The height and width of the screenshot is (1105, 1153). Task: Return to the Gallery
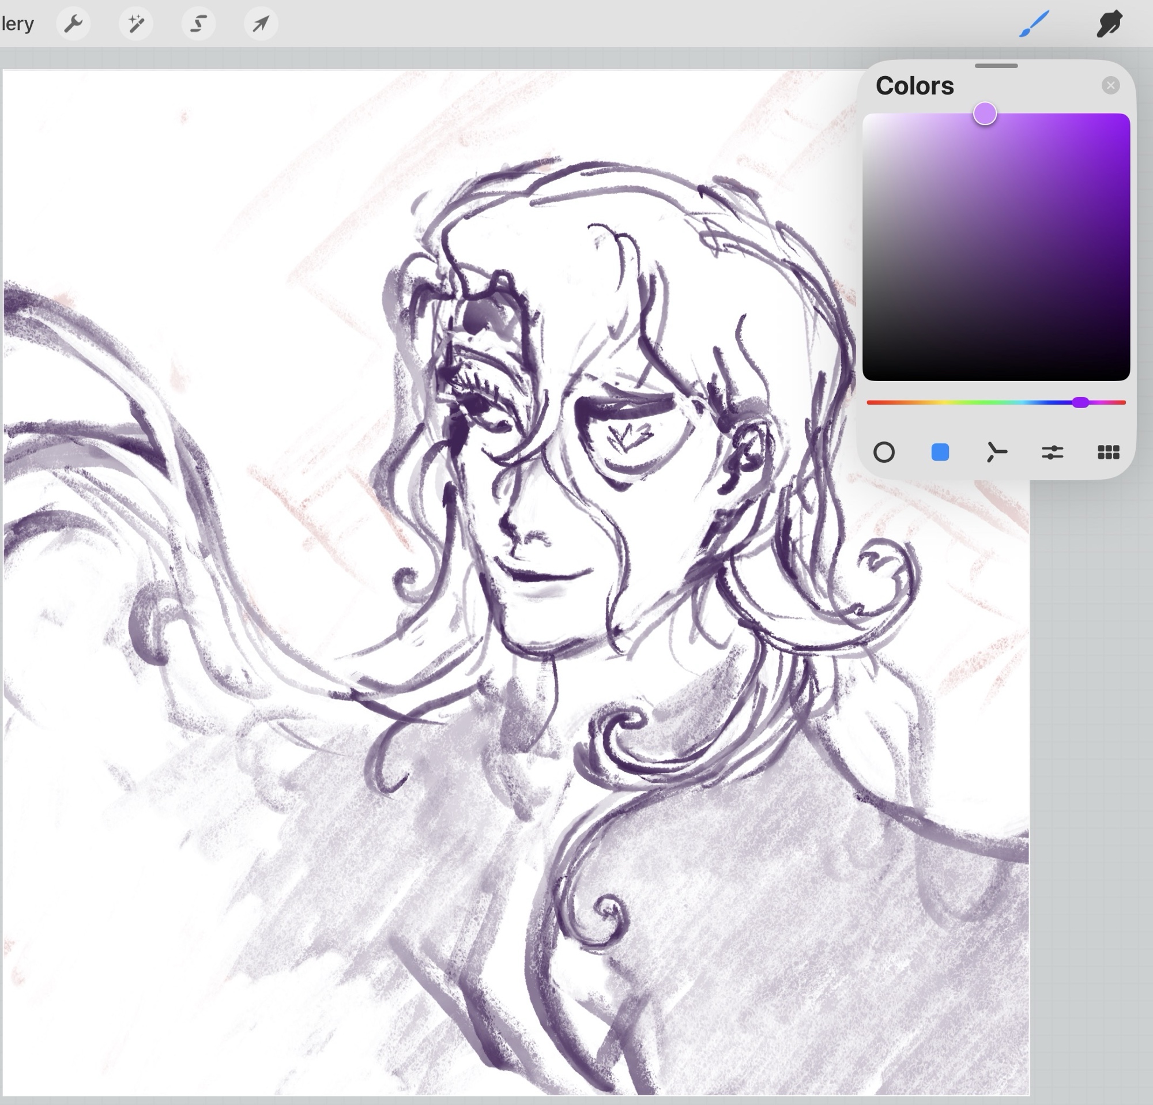(17, 24)
